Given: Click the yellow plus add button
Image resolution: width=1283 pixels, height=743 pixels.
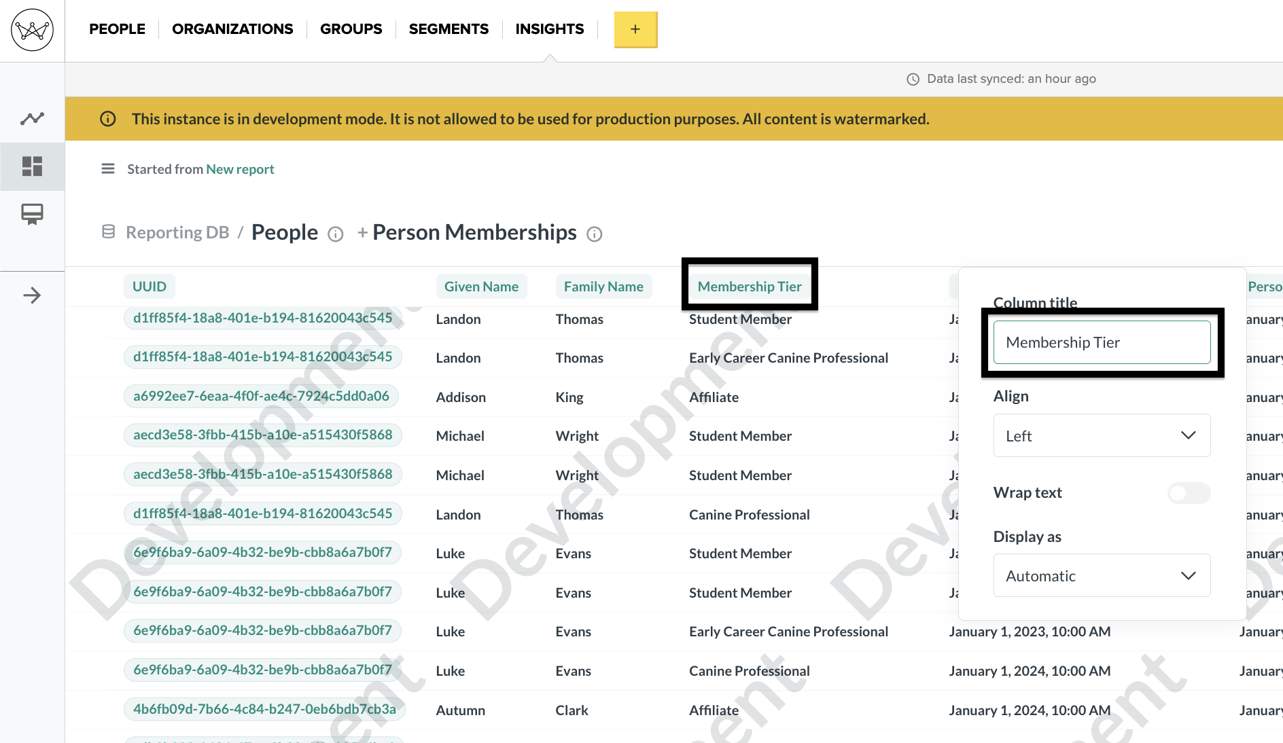Looking at the screenshot, I should point(635,29).
